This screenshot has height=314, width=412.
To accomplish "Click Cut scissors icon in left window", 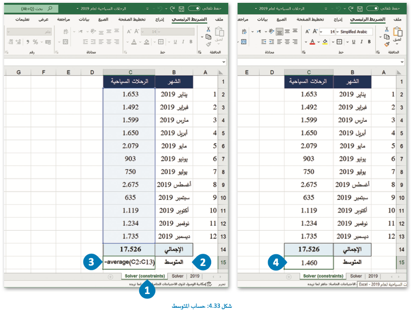I will click(208, 29).
